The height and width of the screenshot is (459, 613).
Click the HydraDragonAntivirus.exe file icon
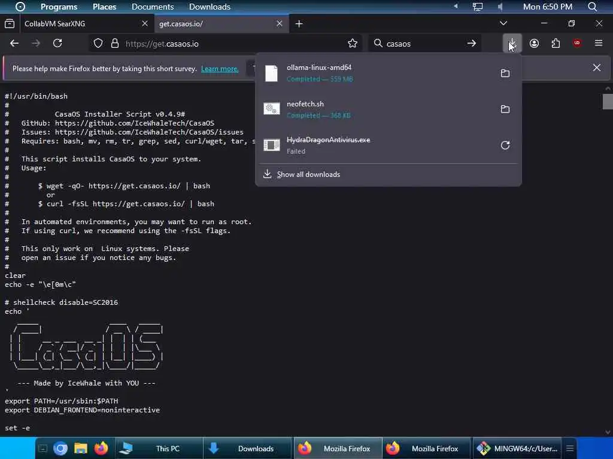271,145
